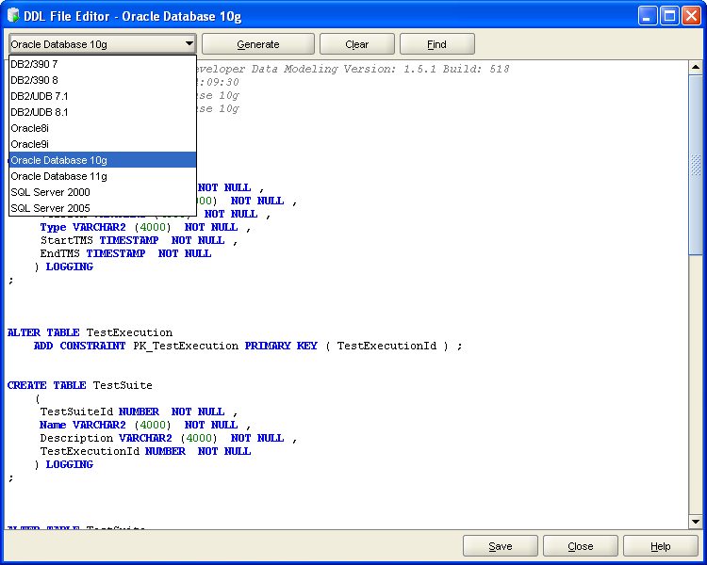Click the TestSuiteId NUMBER column line
Screen dimensions: 707x565
[139, 412]
